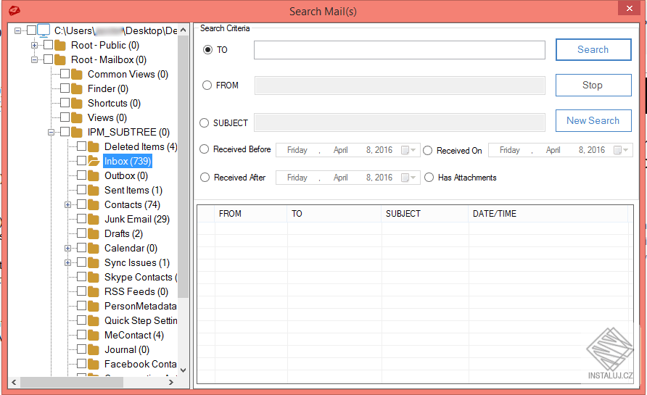
Task: Click the RSS Feeds folder icon
Action: (94, 291)
